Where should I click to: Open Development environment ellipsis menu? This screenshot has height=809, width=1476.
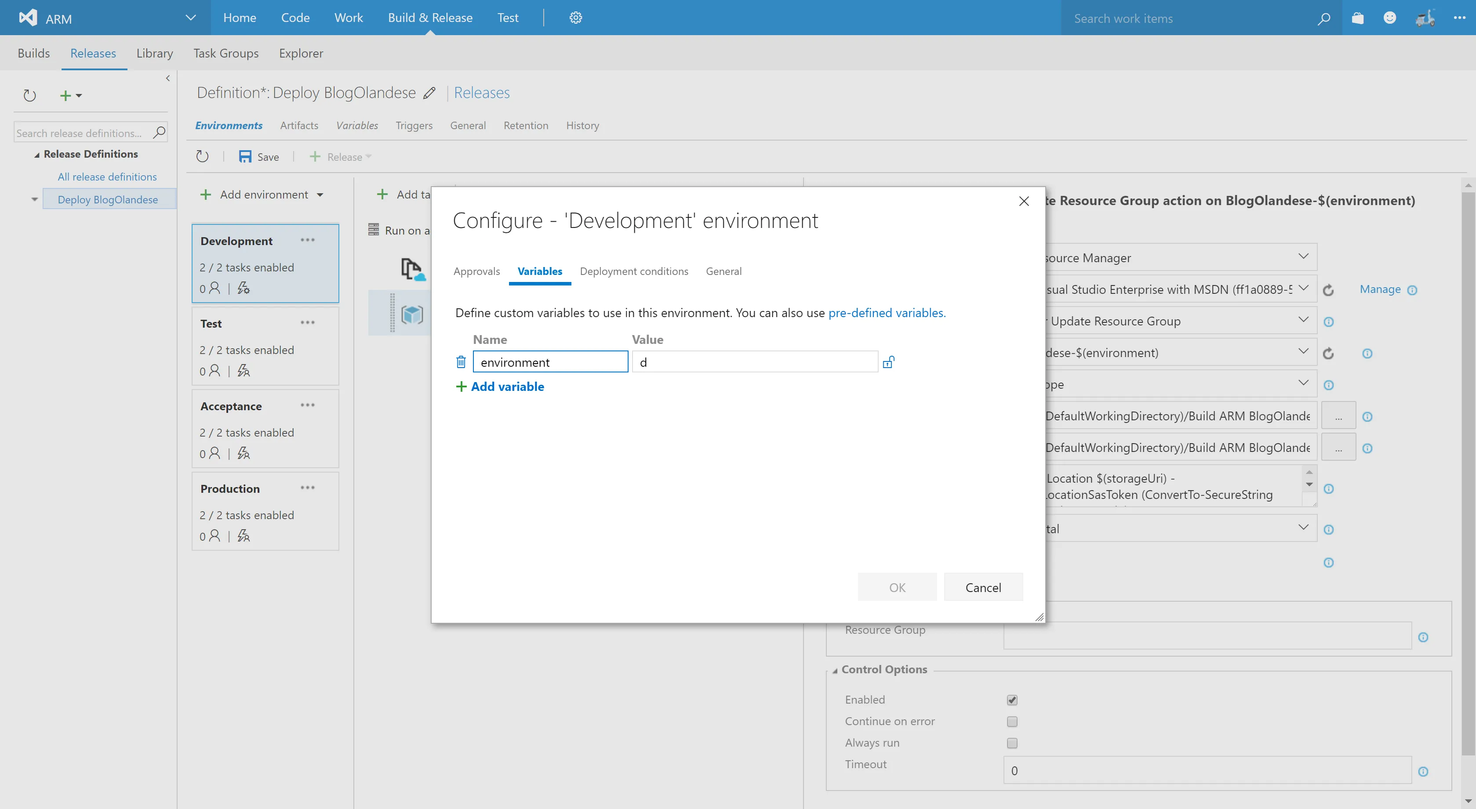pyautogui.click(x=308, y=240)
